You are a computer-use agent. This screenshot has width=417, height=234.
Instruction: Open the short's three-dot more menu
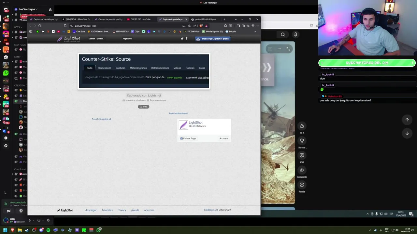tap(279, 49)
